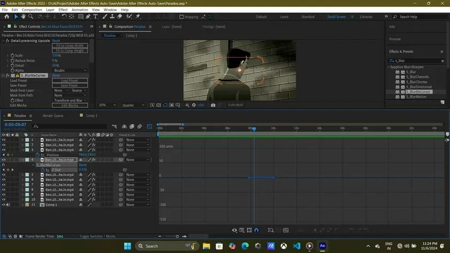Viewport: 450px width, 253px height.
Task: Click label color swatch of layer 11
Action: point(27,205)
